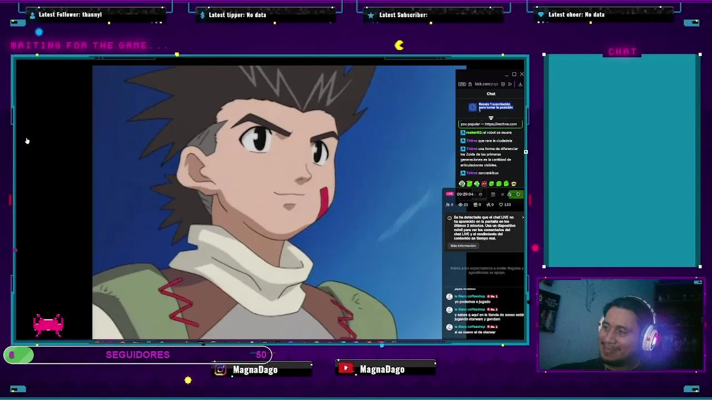Click the info icon in the detection notice
This screenshot has height=400, width=712.
pyautogui.click(x=449, y=218)
